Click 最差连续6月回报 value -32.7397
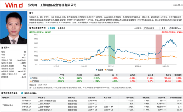Screen dimensions: 183x112 click(x=48, y=32)
